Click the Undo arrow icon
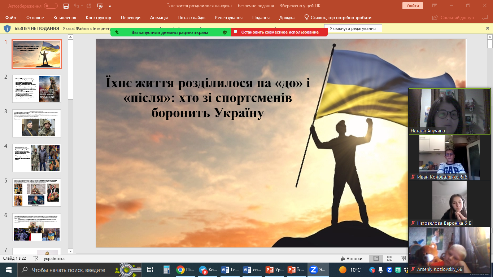This screenshot has width=493, height=277. click(x=76, y=6)
